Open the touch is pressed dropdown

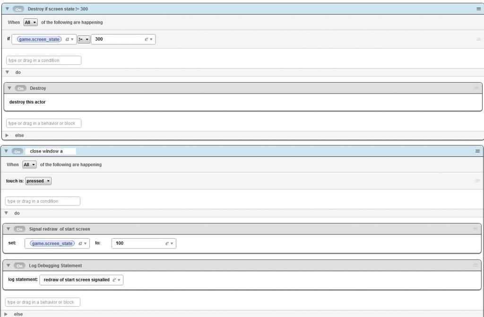coord(39,181)
